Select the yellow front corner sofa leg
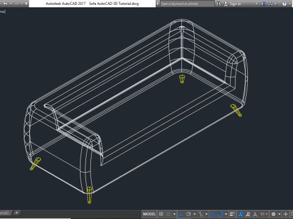Image resolution: width=293 pixels, height=219 pixels. coord(89,195)
